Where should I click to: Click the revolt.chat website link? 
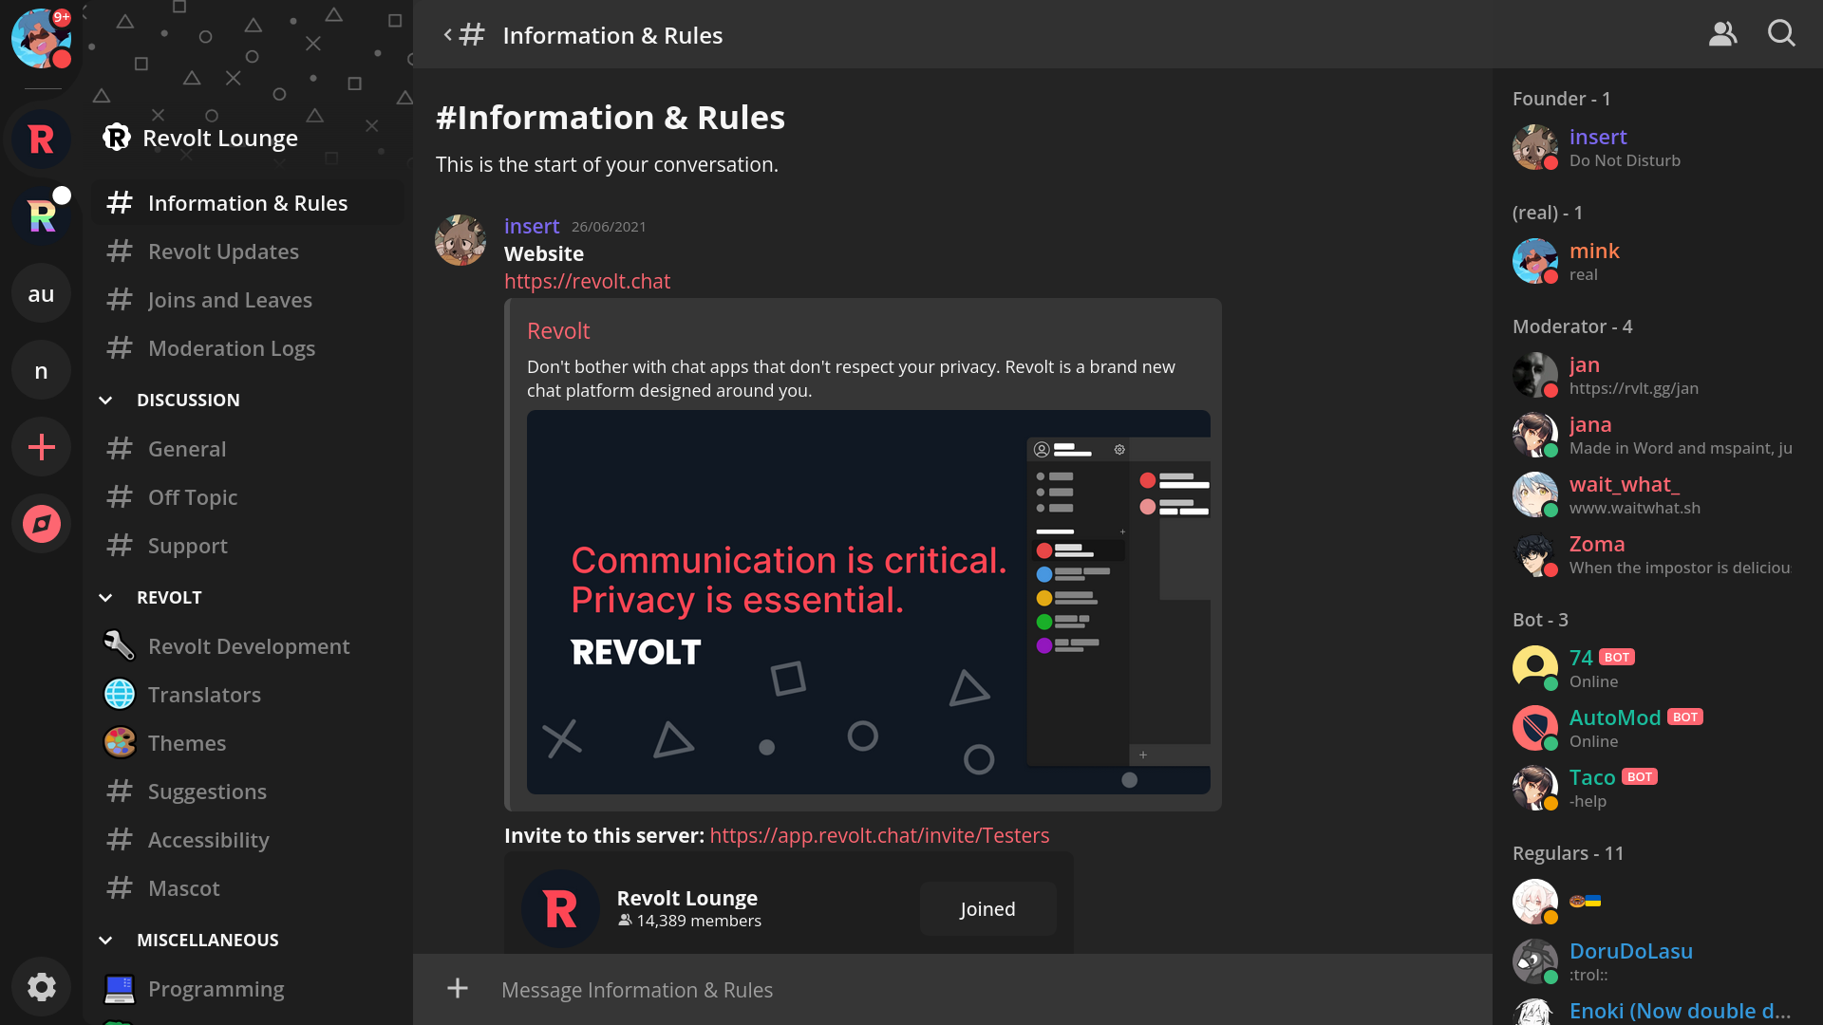click(586, 280)
